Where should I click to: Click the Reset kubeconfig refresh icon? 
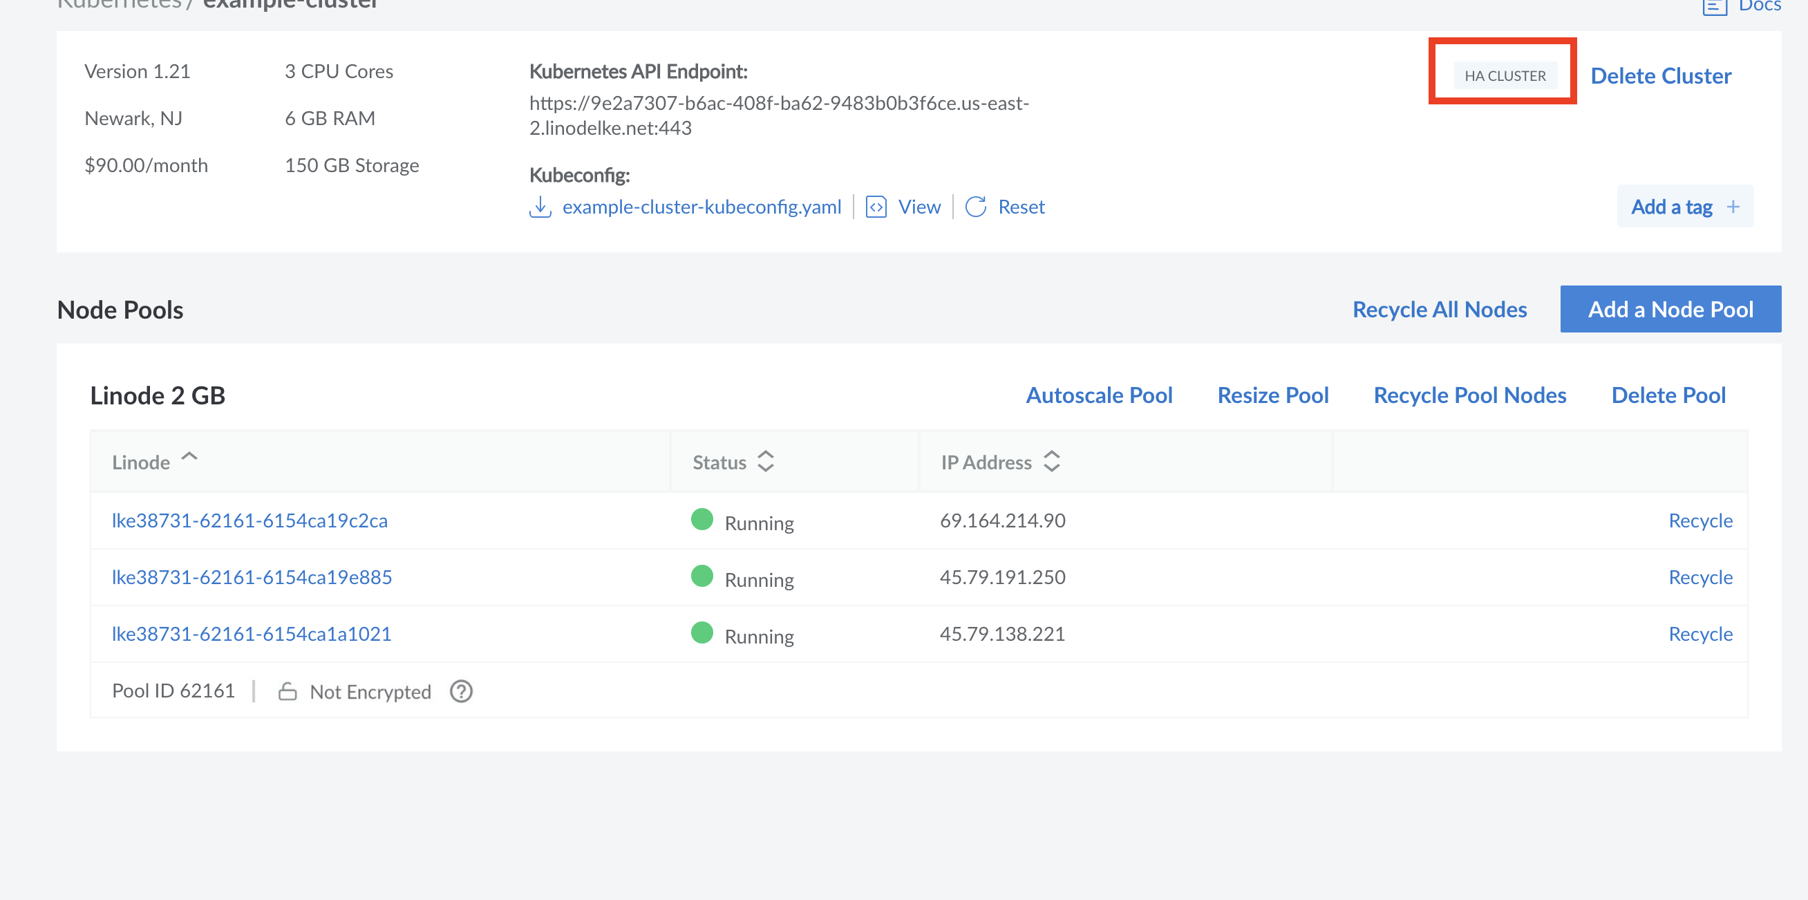976,207
